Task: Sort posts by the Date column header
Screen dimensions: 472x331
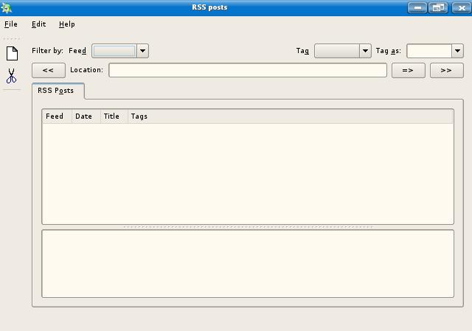Action: 85,116
